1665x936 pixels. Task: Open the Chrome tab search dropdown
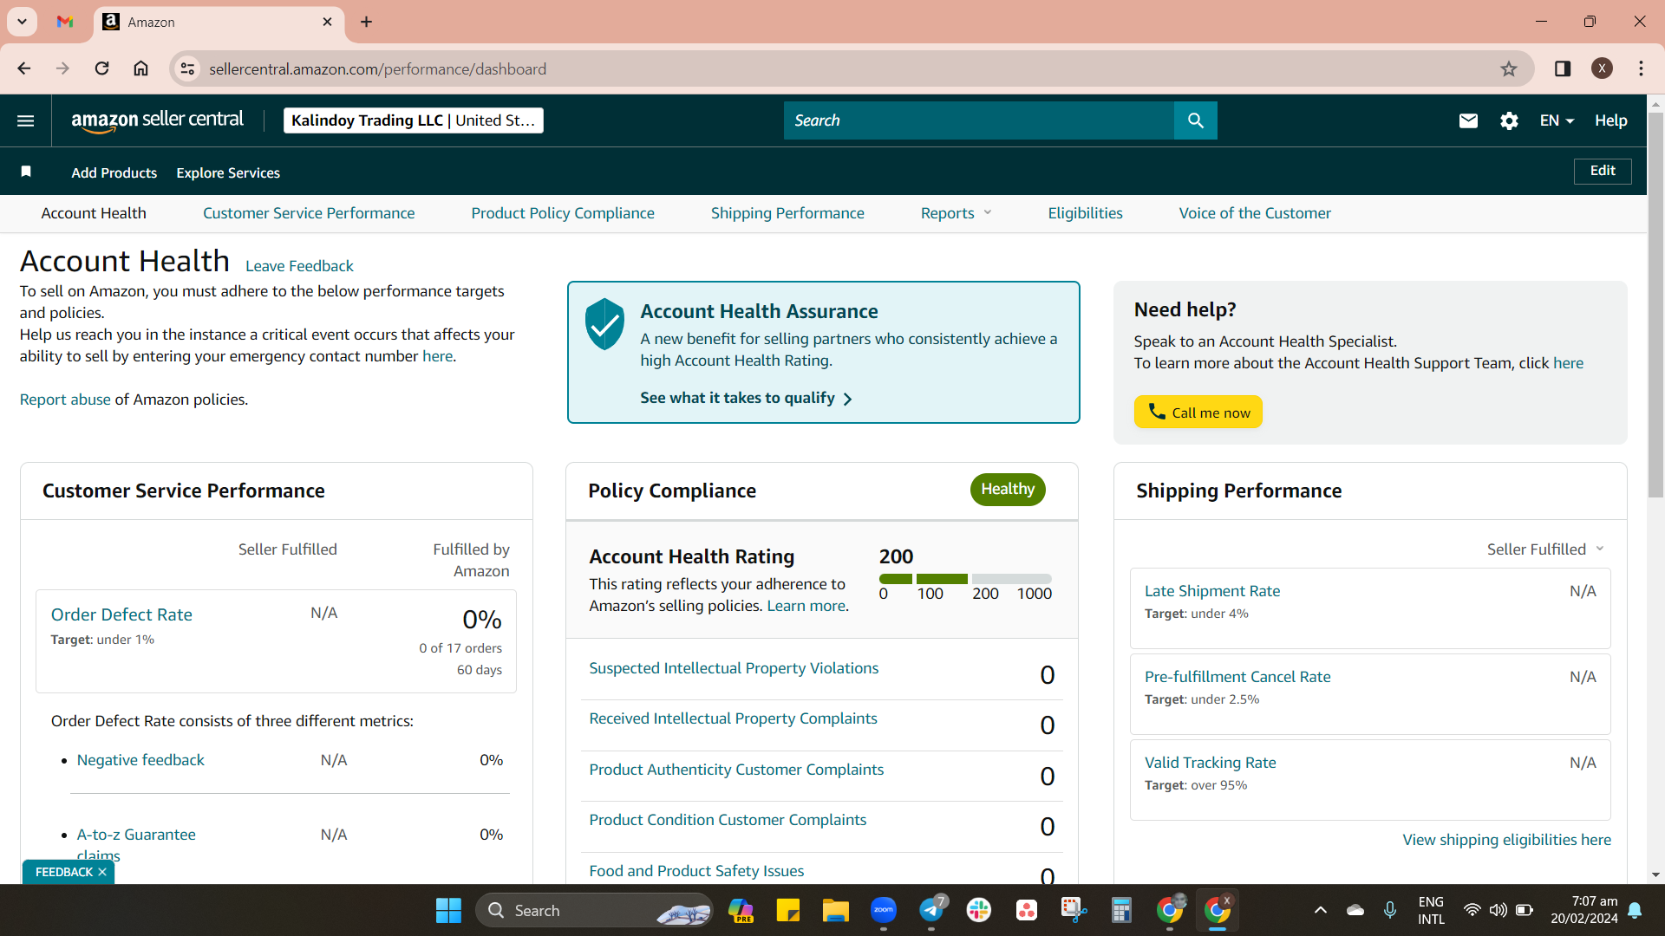coord(23,22)
